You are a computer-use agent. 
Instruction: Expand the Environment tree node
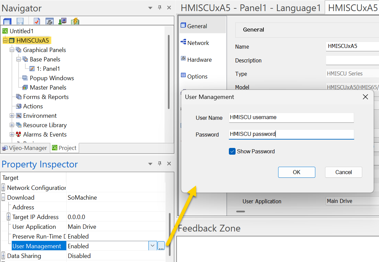pos(12,116)
